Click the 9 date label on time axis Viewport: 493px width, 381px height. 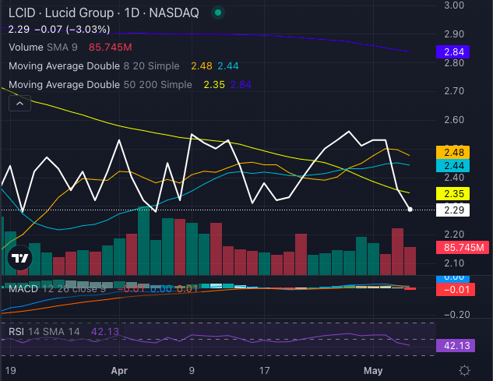[192, 371]
